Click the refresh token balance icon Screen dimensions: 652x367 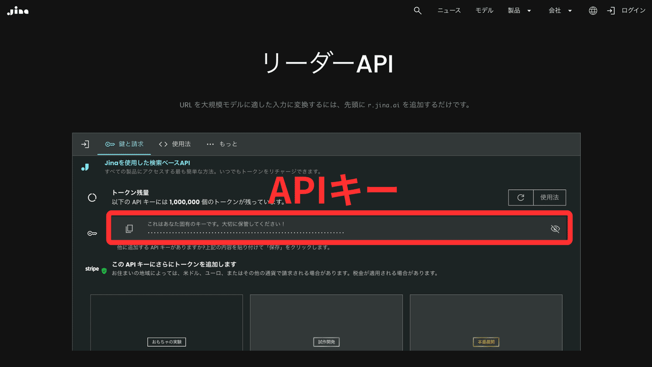click(521, 197)
